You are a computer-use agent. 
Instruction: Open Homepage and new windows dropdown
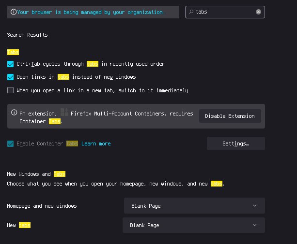tap(194, 206)
